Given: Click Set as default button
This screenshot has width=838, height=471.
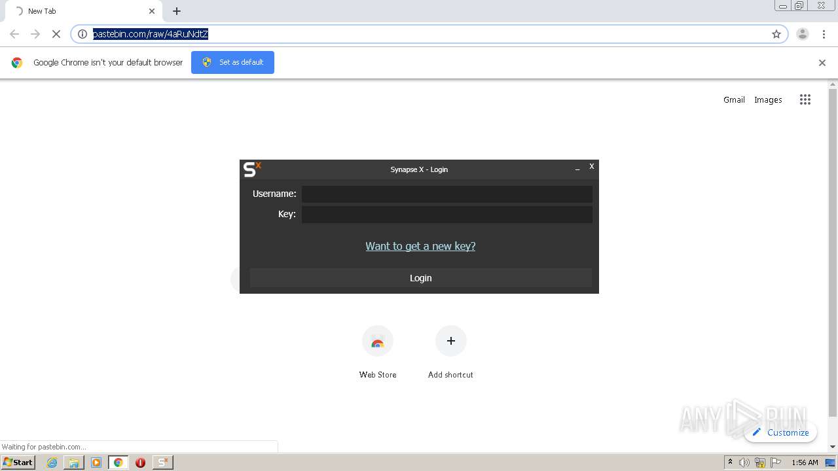Looking at the screenshot, I should click(x=232, y=62).
